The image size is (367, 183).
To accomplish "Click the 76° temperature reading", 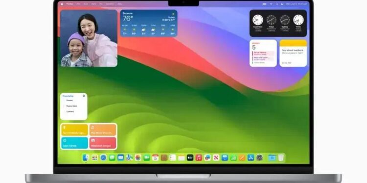I will coord(128,19).
